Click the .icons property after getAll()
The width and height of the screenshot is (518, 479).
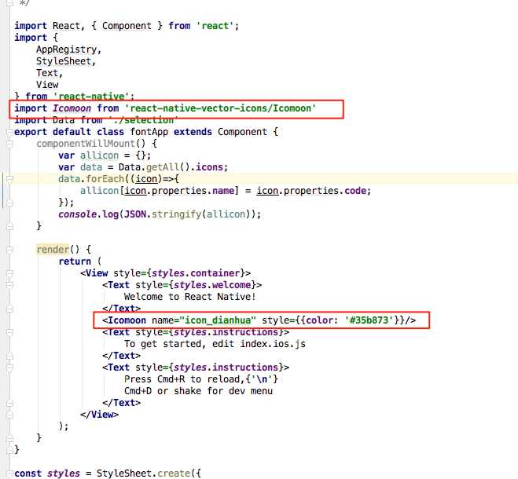(209, 167)
